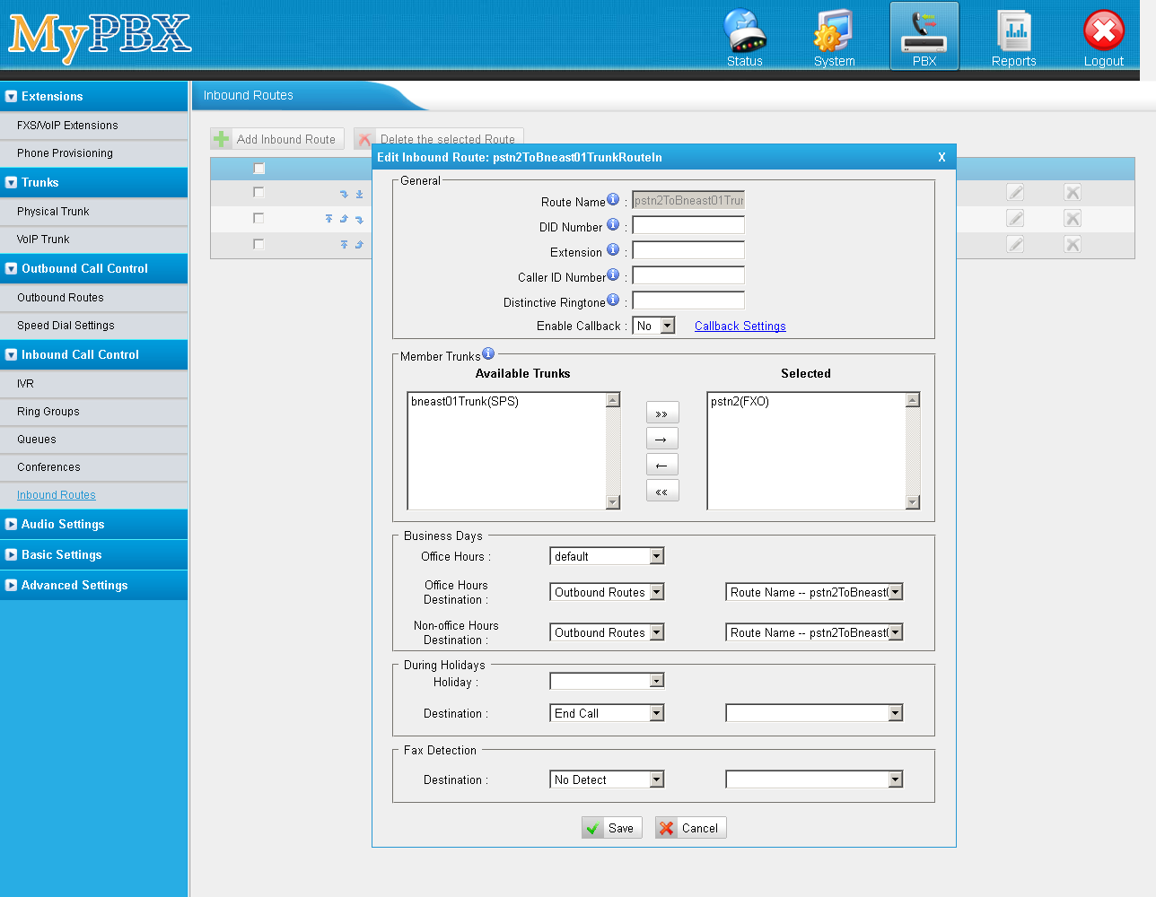Viewport: 1156px width, 897px height.
Task: Move second route to the top
Action: [x=328, y=219]
